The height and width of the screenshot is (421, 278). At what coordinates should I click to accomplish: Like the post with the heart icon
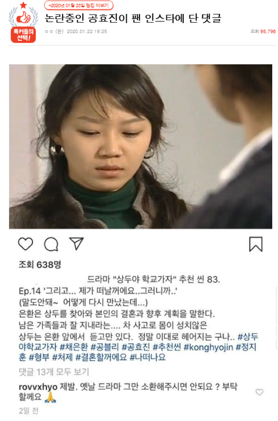point(25,244)
